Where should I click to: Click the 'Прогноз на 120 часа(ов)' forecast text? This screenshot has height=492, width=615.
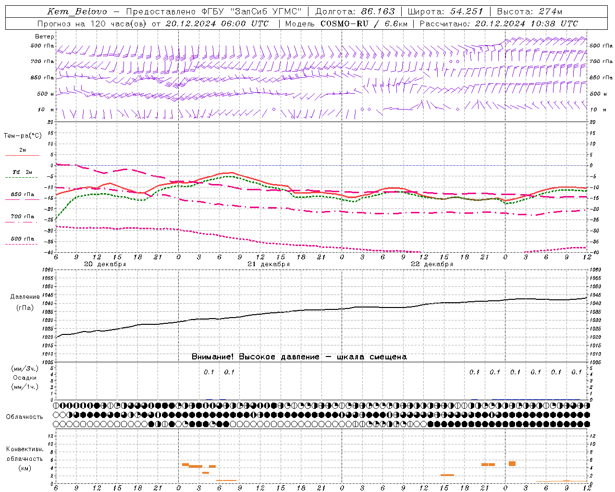92,24
